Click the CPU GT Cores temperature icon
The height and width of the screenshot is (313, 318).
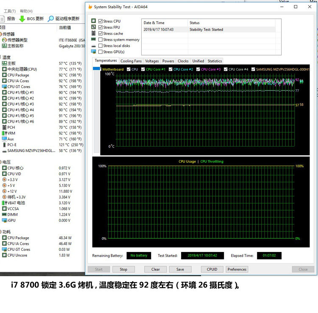4,86
